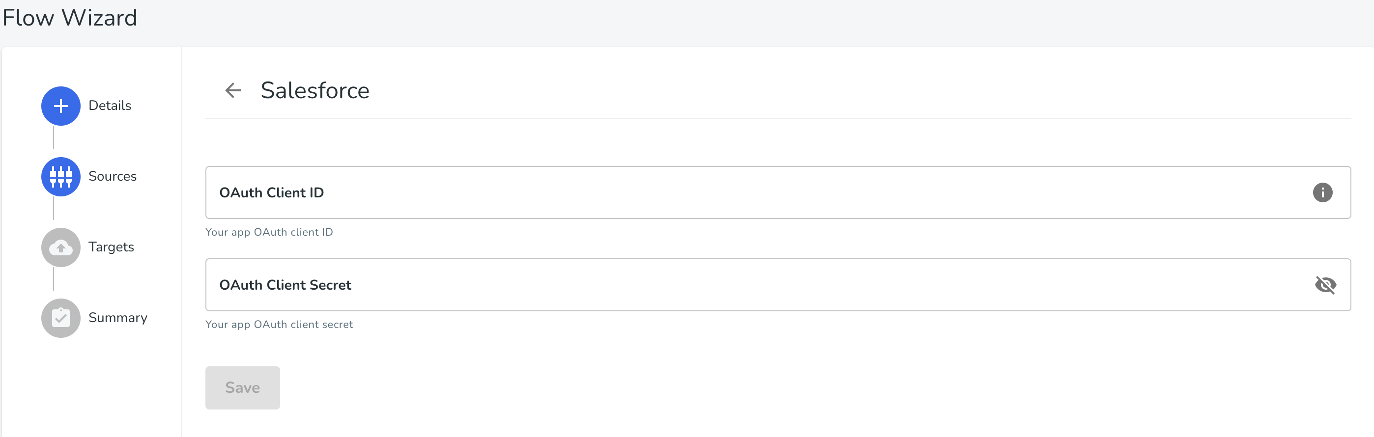
Task: Click the line between Targets and Summary
Action: pyautogui.click(x=54, y=279)
